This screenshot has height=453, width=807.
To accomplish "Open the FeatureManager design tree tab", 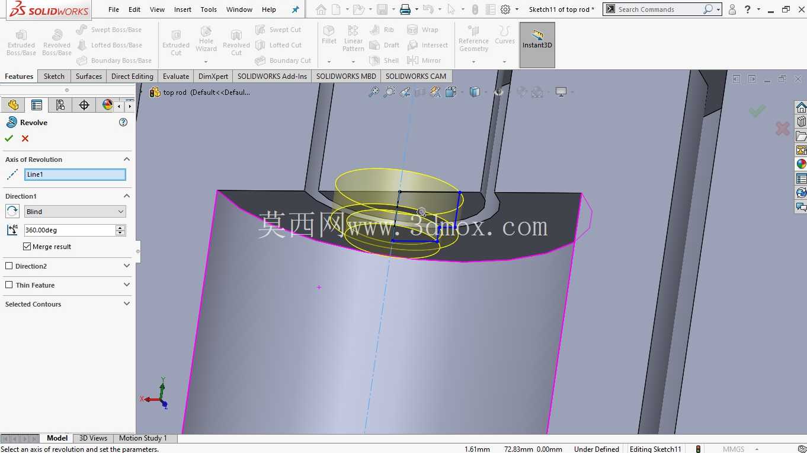I will pos(13,105).
